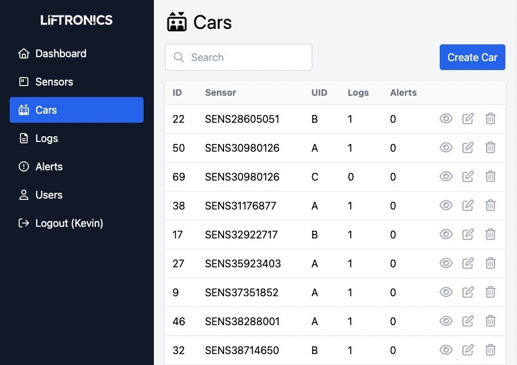View car 32 with eye icon
This screenshot has width=517, height=365.
(446, 350)
